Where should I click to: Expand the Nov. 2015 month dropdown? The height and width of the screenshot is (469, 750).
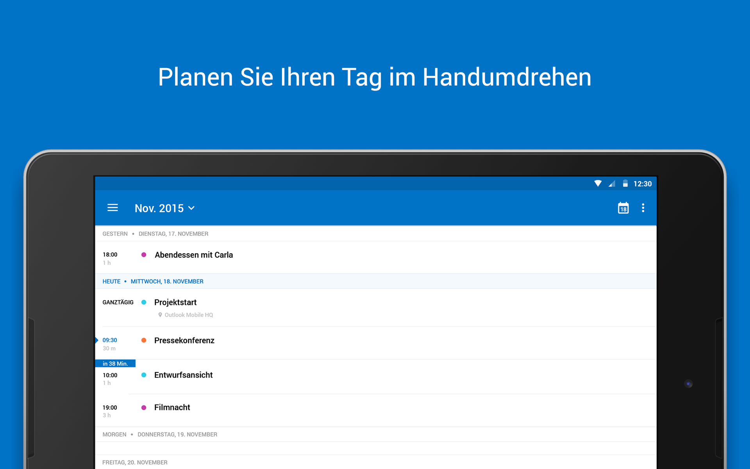pyautogui.click(x=159, y=208)
